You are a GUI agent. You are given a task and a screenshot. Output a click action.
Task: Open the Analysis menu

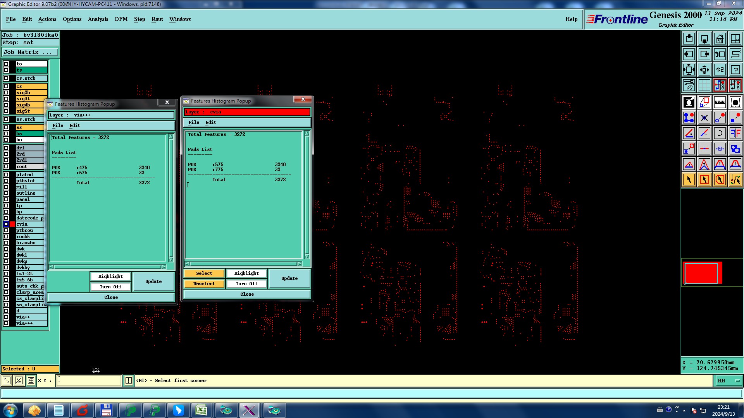click(98, 19)
